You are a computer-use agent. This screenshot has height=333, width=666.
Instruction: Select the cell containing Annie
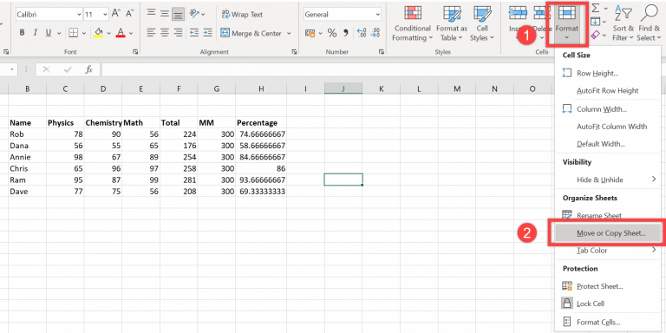pos(27,157)
